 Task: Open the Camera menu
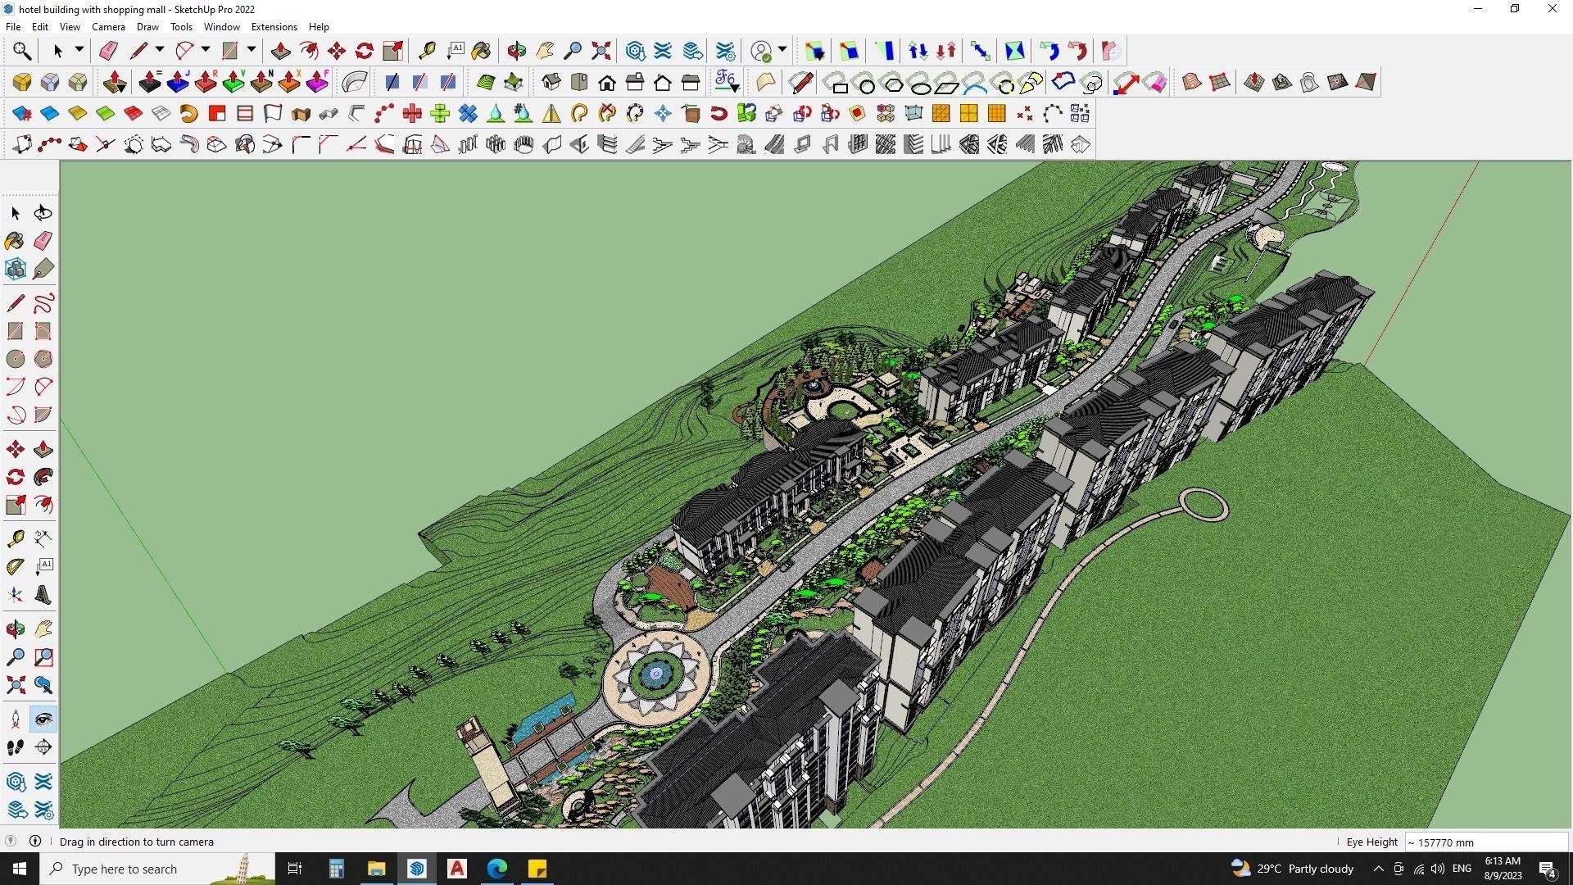pyautogui.click(x=108, y=27)
